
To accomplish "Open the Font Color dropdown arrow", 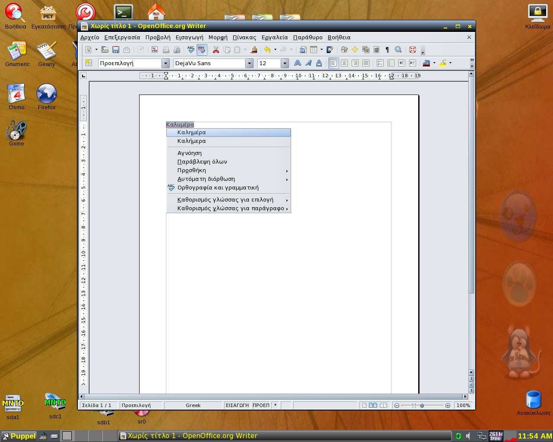I will coord(434,63).
